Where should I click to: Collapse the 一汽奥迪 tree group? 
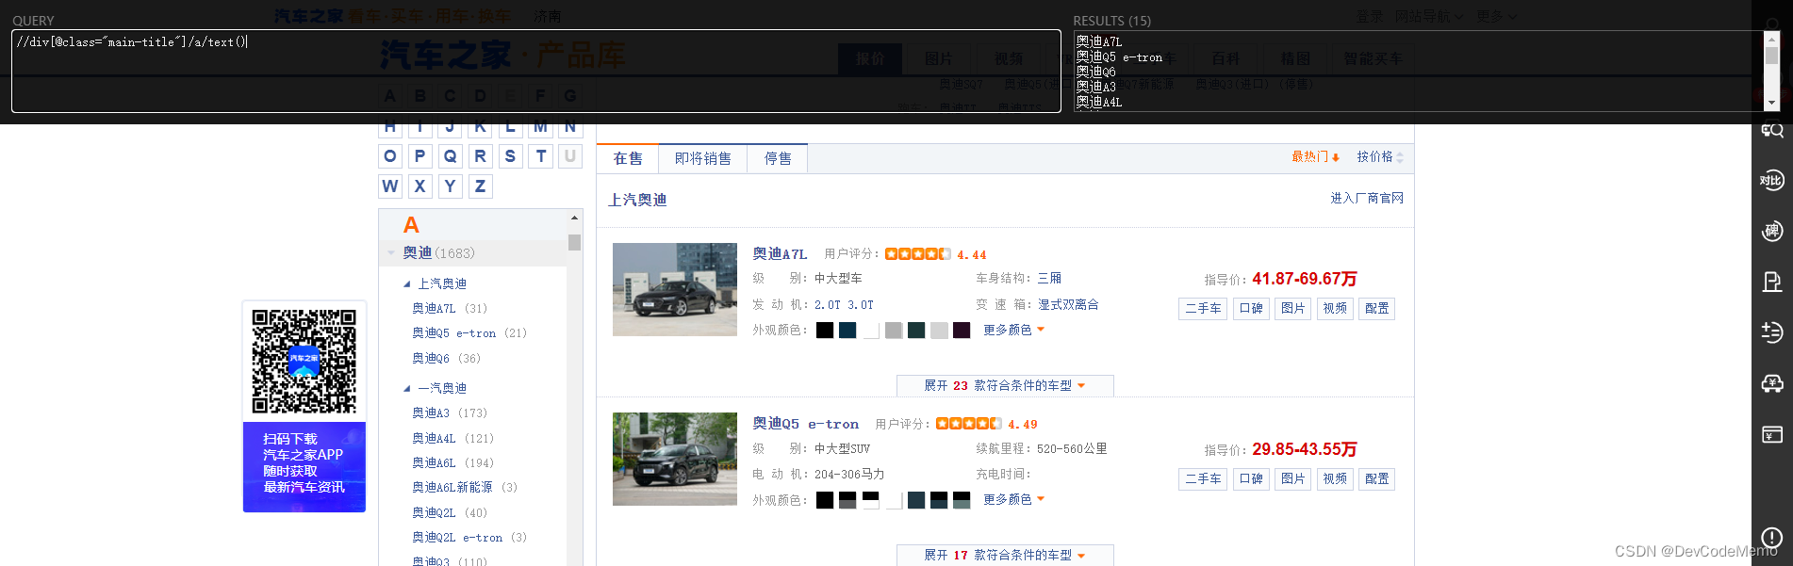coord(407,388)
